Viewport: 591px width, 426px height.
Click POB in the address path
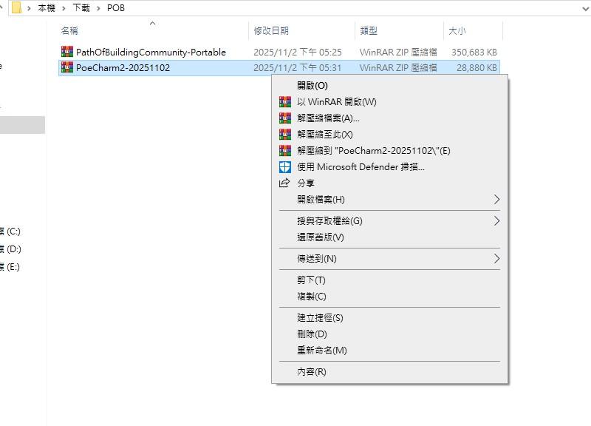click(116, 8)
